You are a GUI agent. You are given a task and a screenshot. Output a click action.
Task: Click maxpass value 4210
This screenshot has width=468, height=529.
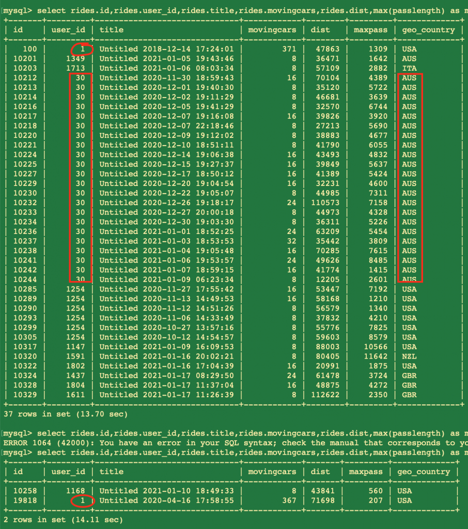pyautogui.click(x=378, y=318)
